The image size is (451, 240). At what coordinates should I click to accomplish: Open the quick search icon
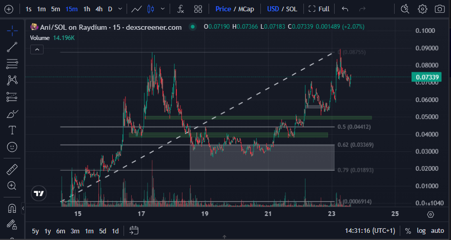[x=405, y=9]
